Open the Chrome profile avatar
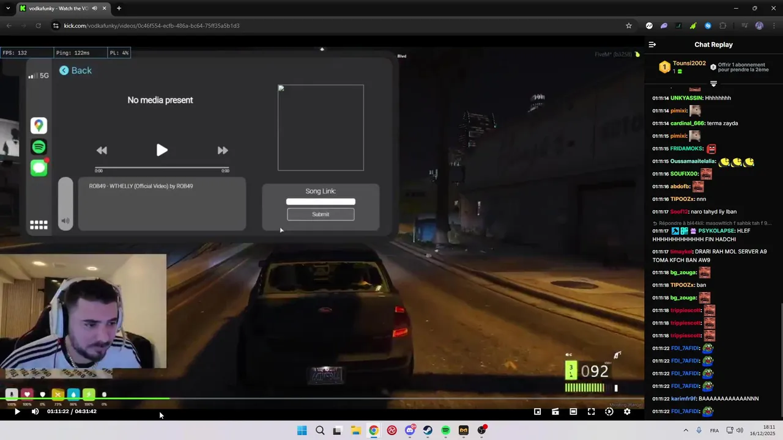This screenshot has height=440, width=783. 759,26
